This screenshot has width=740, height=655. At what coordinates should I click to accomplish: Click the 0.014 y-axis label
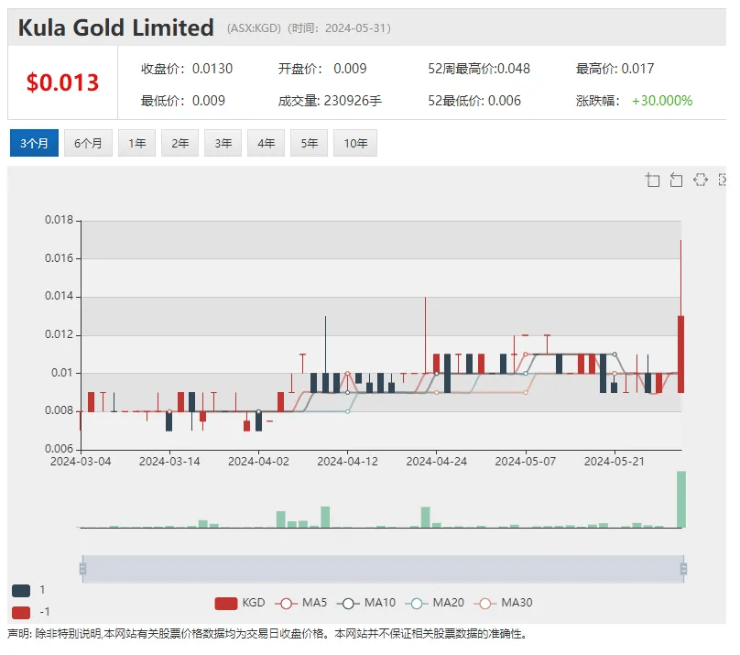[59, 297]
